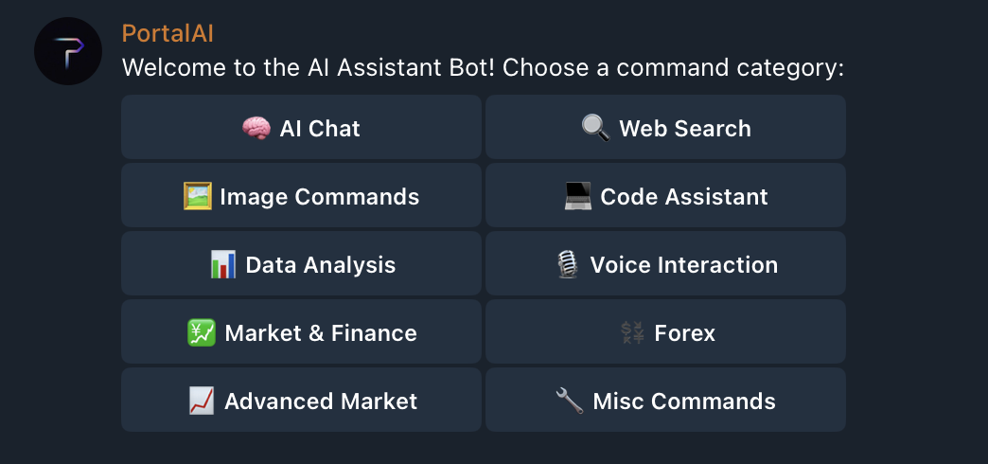
Task: Open the Advanced Market category
Action: 301,399
